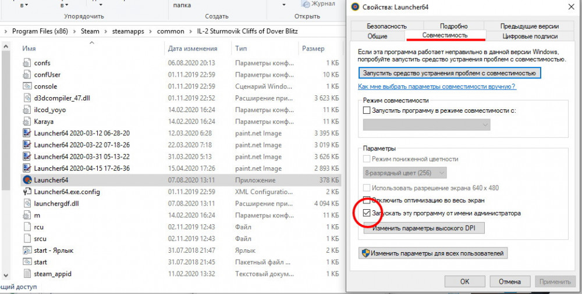Select the Launcher64 2020-04-15 image icon
The height and width of the screenshot is (294, 582).
(27, 168)
